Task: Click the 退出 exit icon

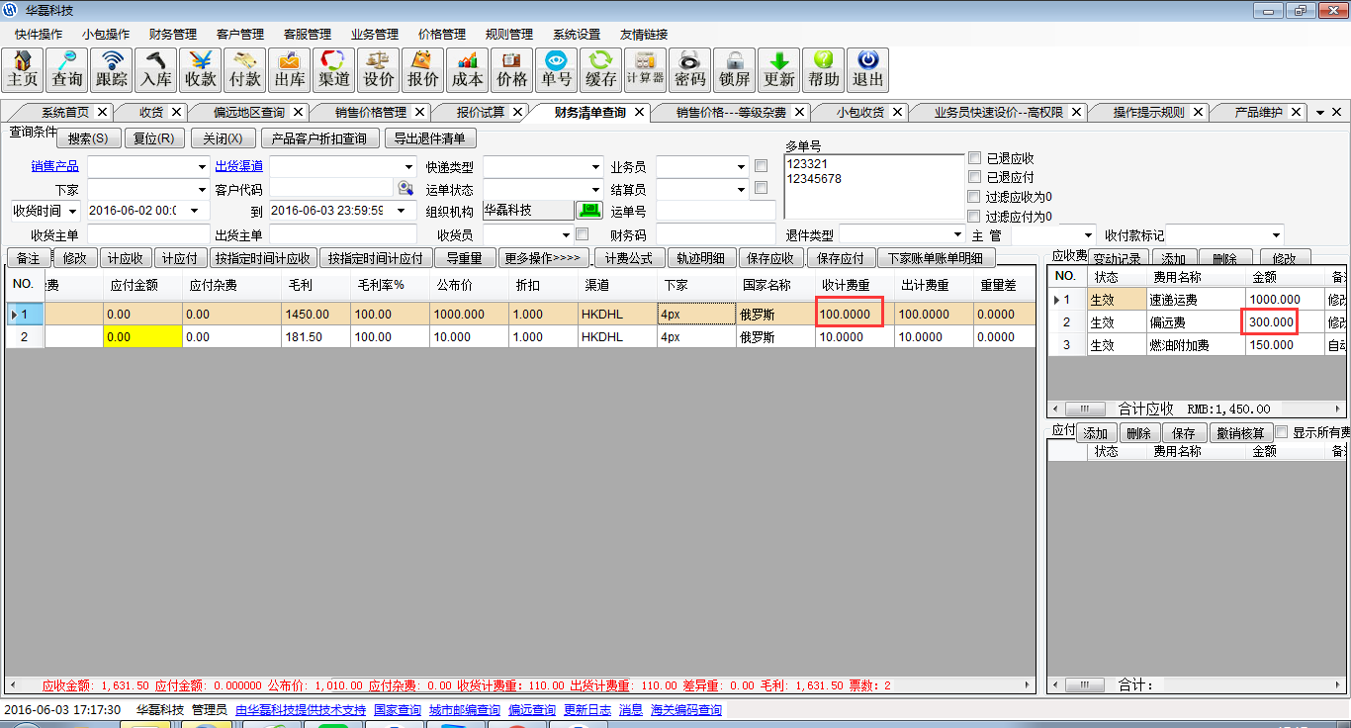Action: 867,69
